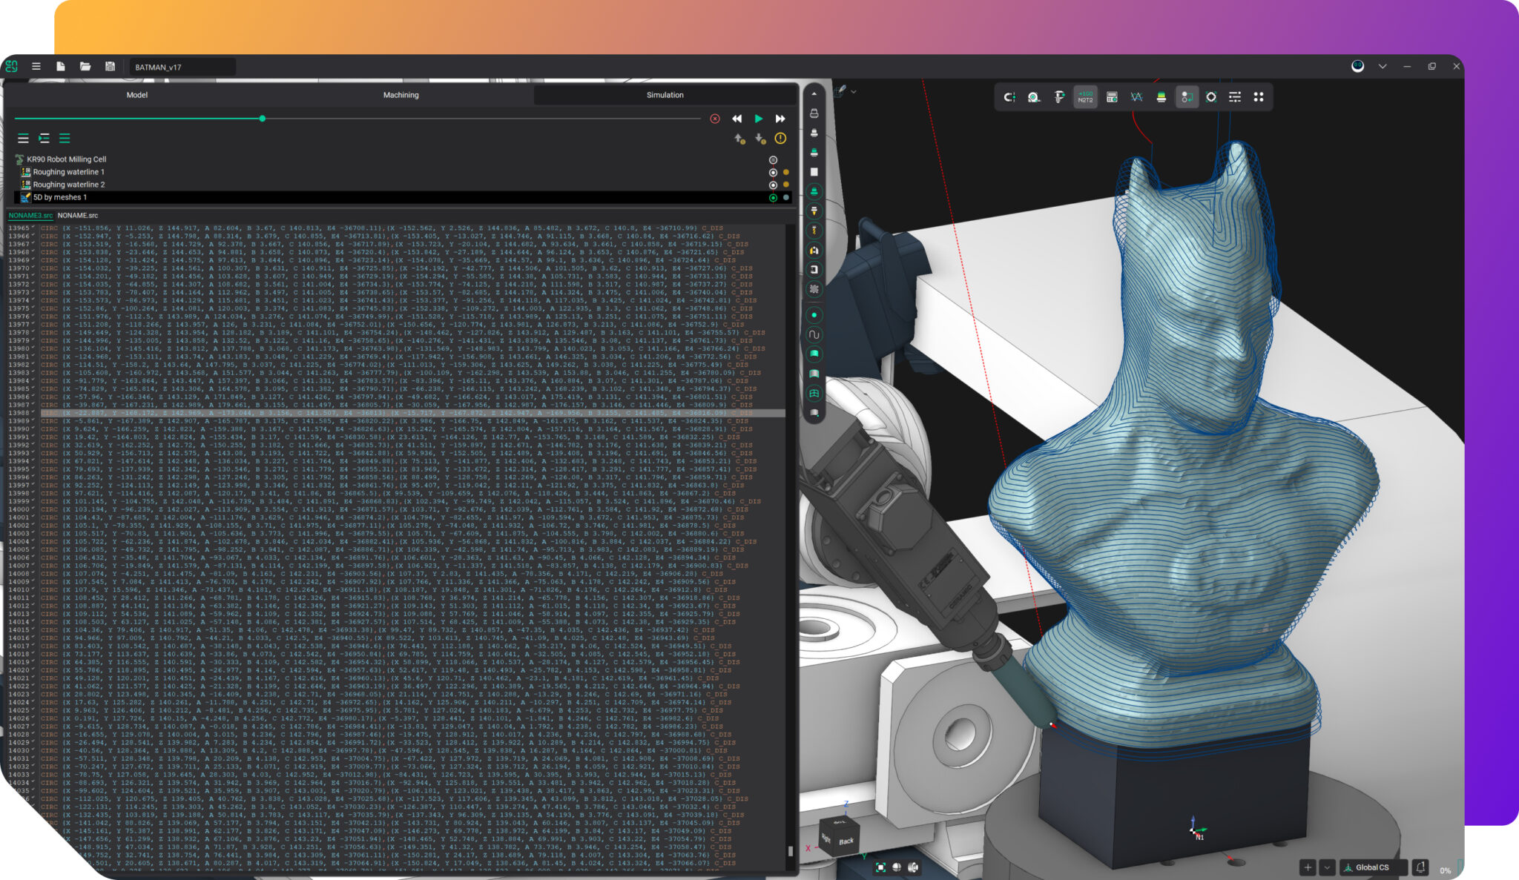Toggle the dark solid square visibility button
The width and height of the screenshot is (1519, 880).
point(814,172)
